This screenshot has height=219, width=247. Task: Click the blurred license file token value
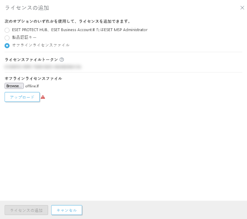43,67
